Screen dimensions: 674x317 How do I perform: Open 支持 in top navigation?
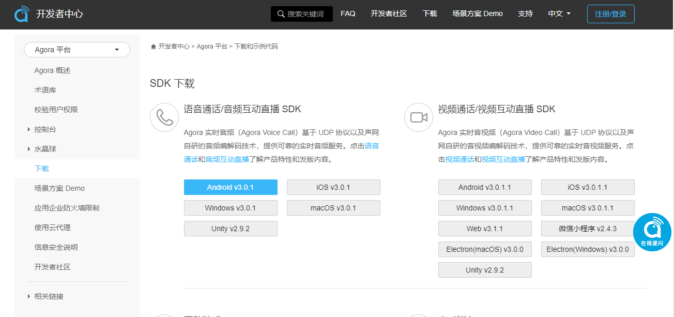(x=525, y=14)
